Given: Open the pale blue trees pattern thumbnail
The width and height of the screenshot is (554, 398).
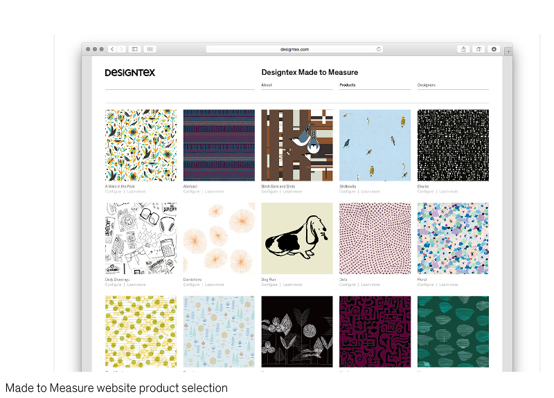Looking at the screenshot, I should tap(219, 332).
